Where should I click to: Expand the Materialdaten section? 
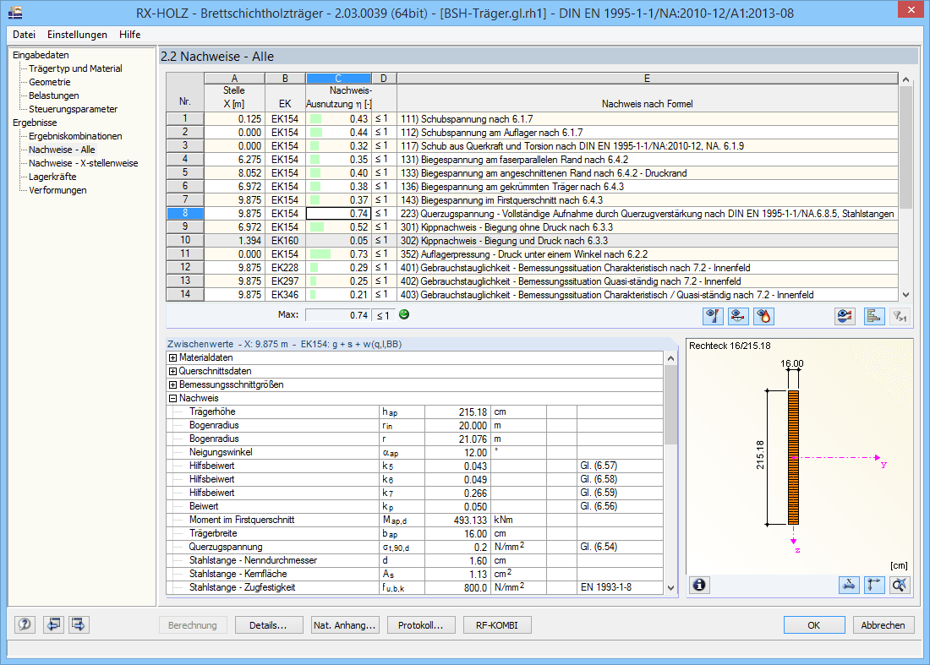click(173, 357)
